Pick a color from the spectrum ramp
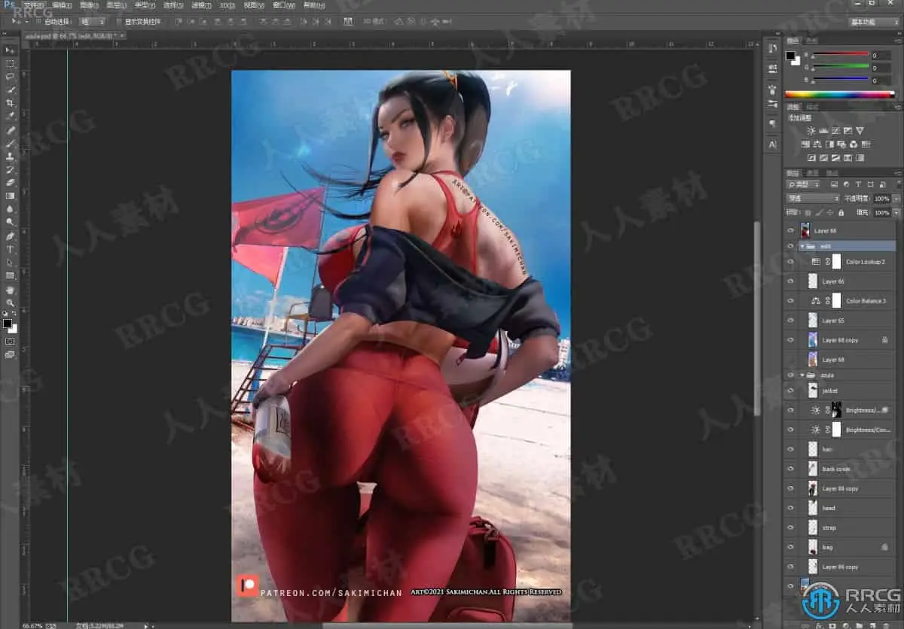The width and height of the screenshot is (904, 629). click(x=841, y=95)
